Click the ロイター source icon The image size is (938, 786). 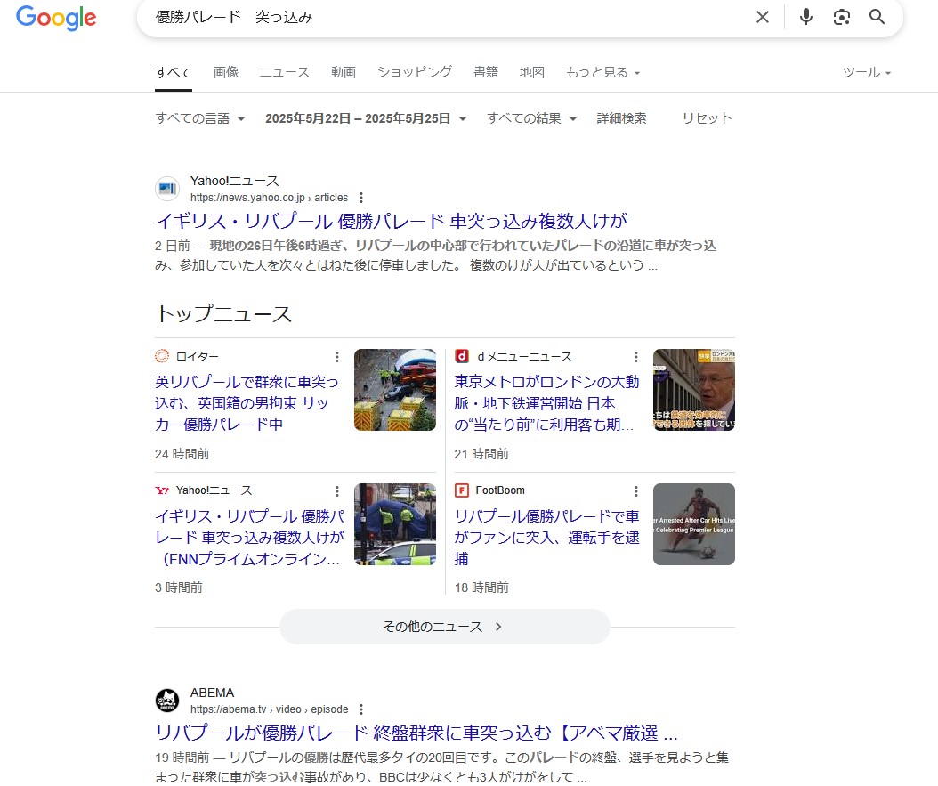click(x=162, y=357)
